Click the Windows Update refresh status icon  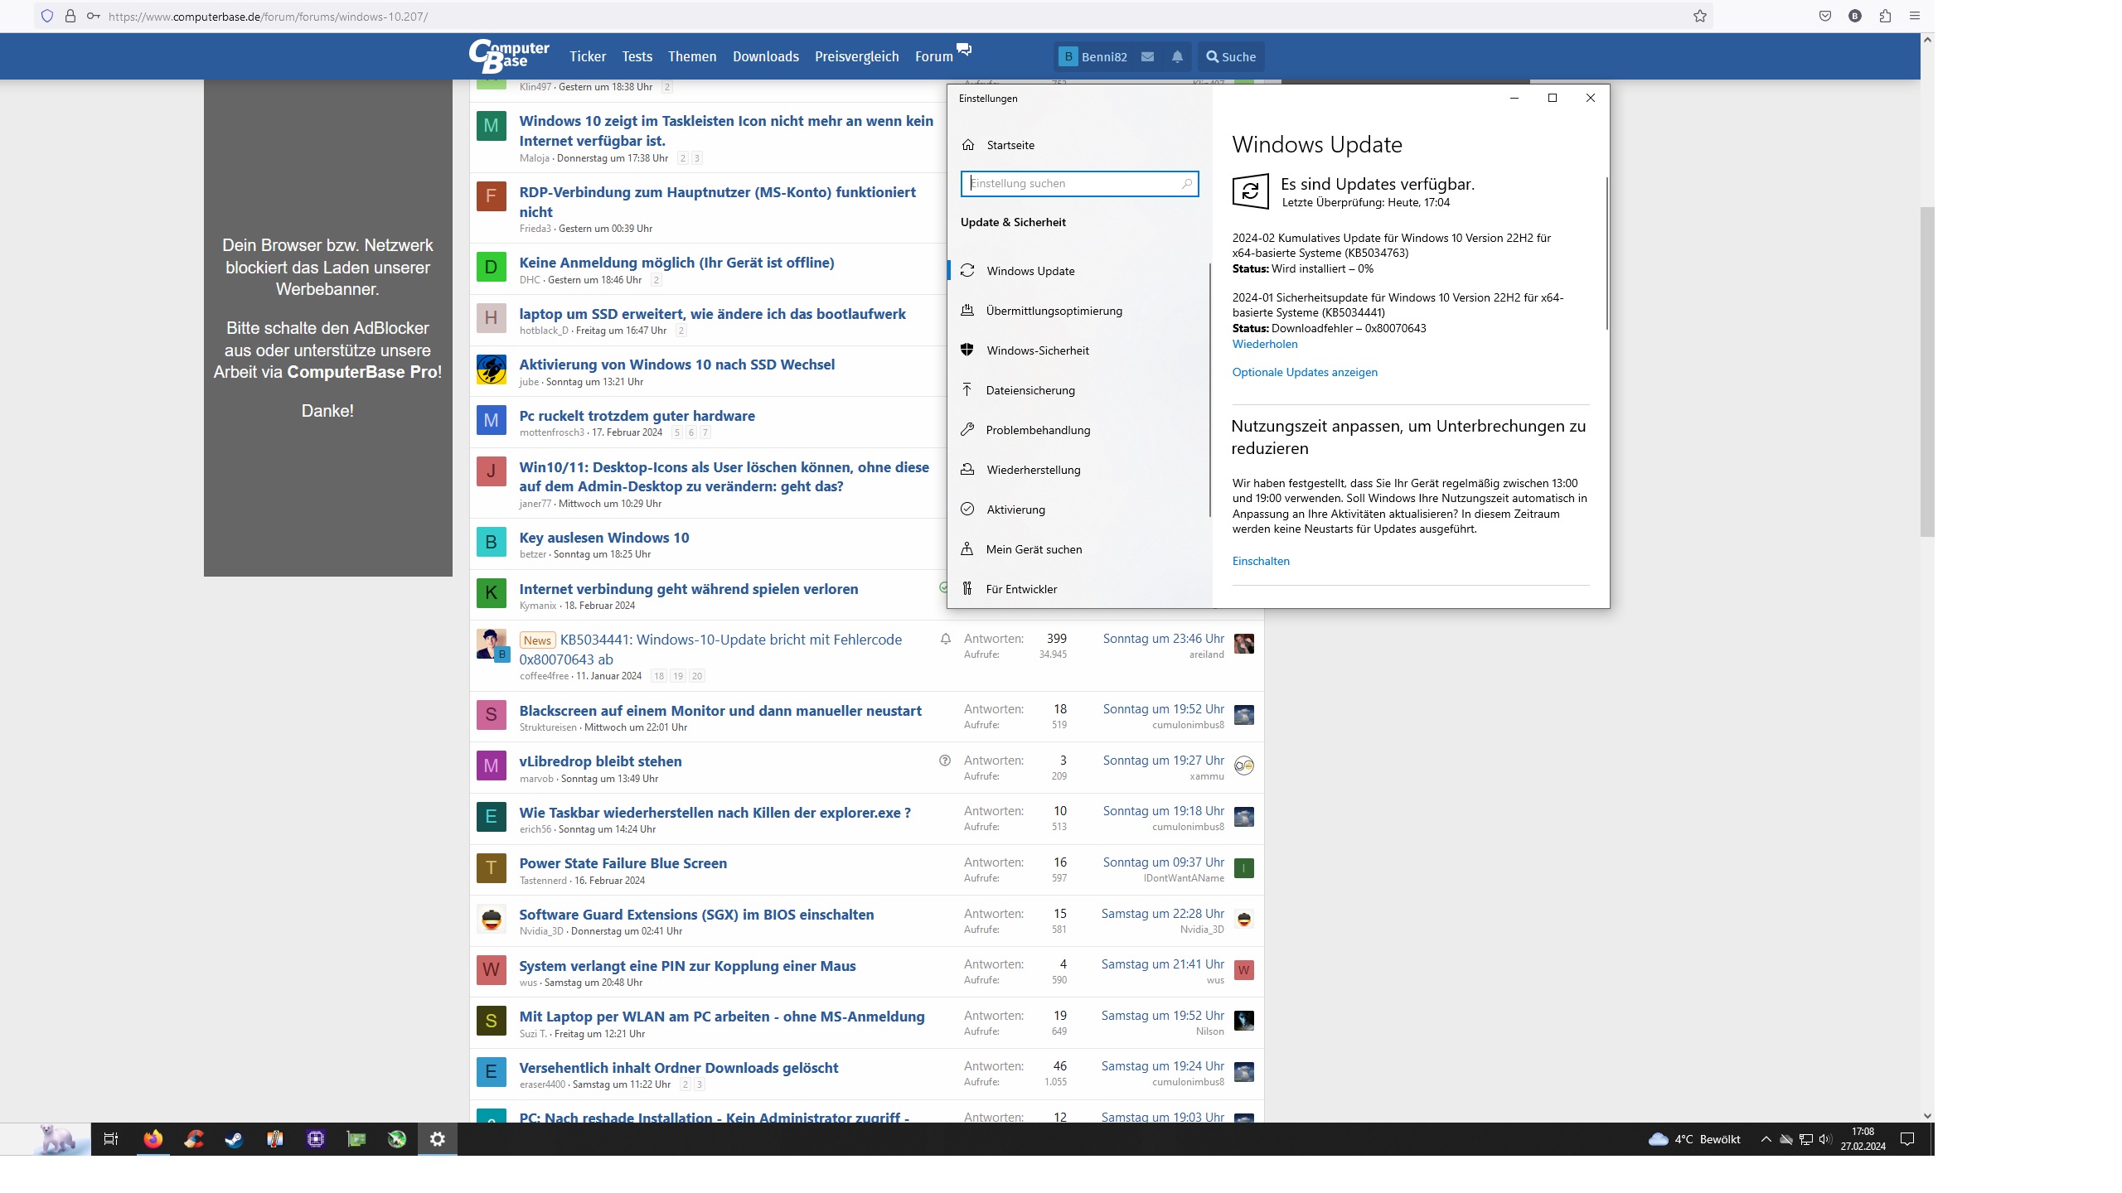point(1250,191)
